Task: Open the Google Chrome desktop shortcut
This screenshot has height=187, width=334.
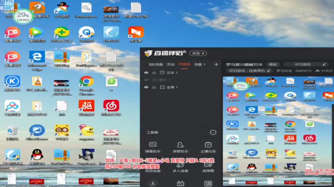Action: [x=86, y=86]
